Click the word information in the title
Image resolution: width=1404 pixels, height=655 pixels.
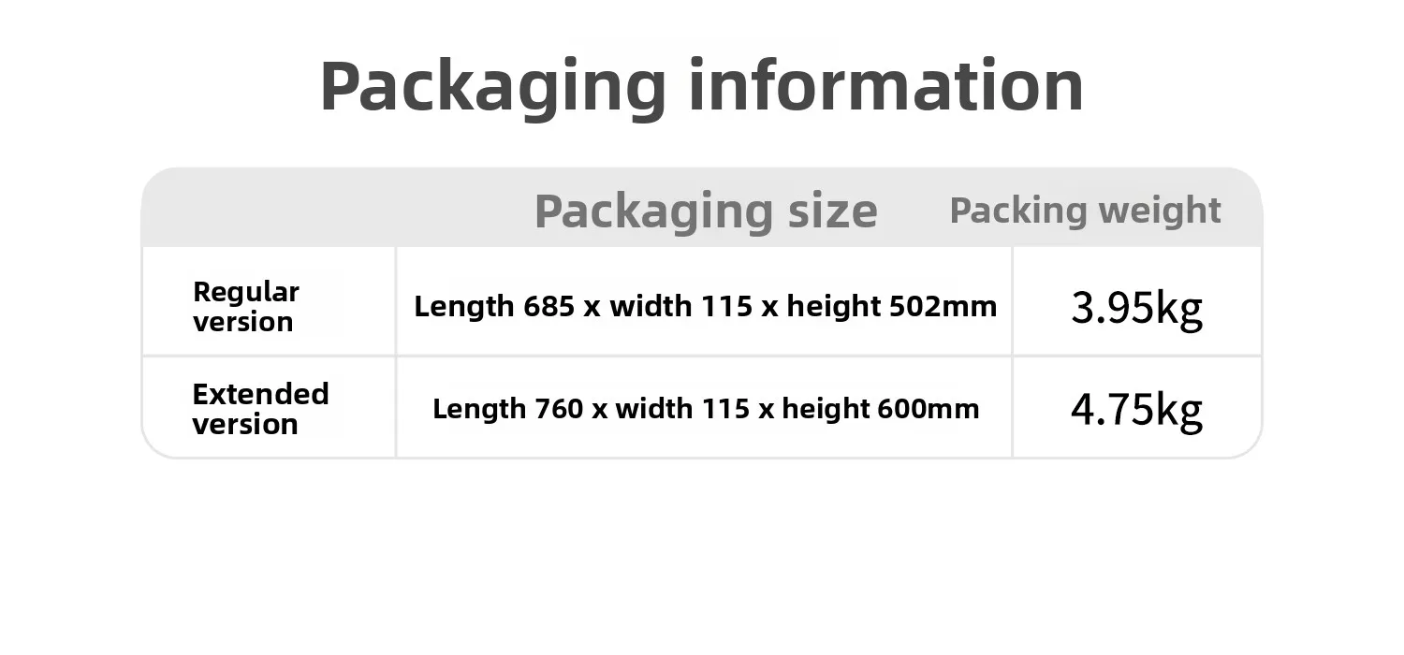point(886,84)
